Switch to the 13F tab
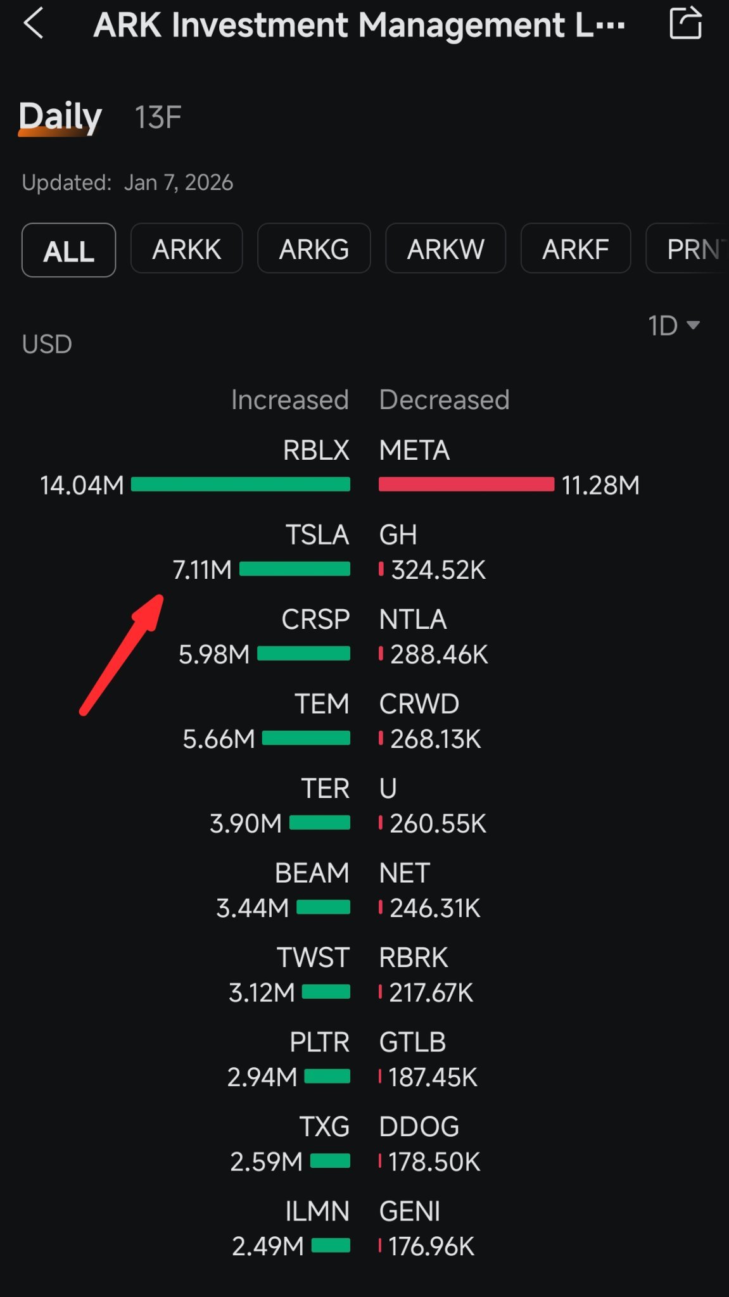This screenshot has height=1297, width=729. point(158,118)
